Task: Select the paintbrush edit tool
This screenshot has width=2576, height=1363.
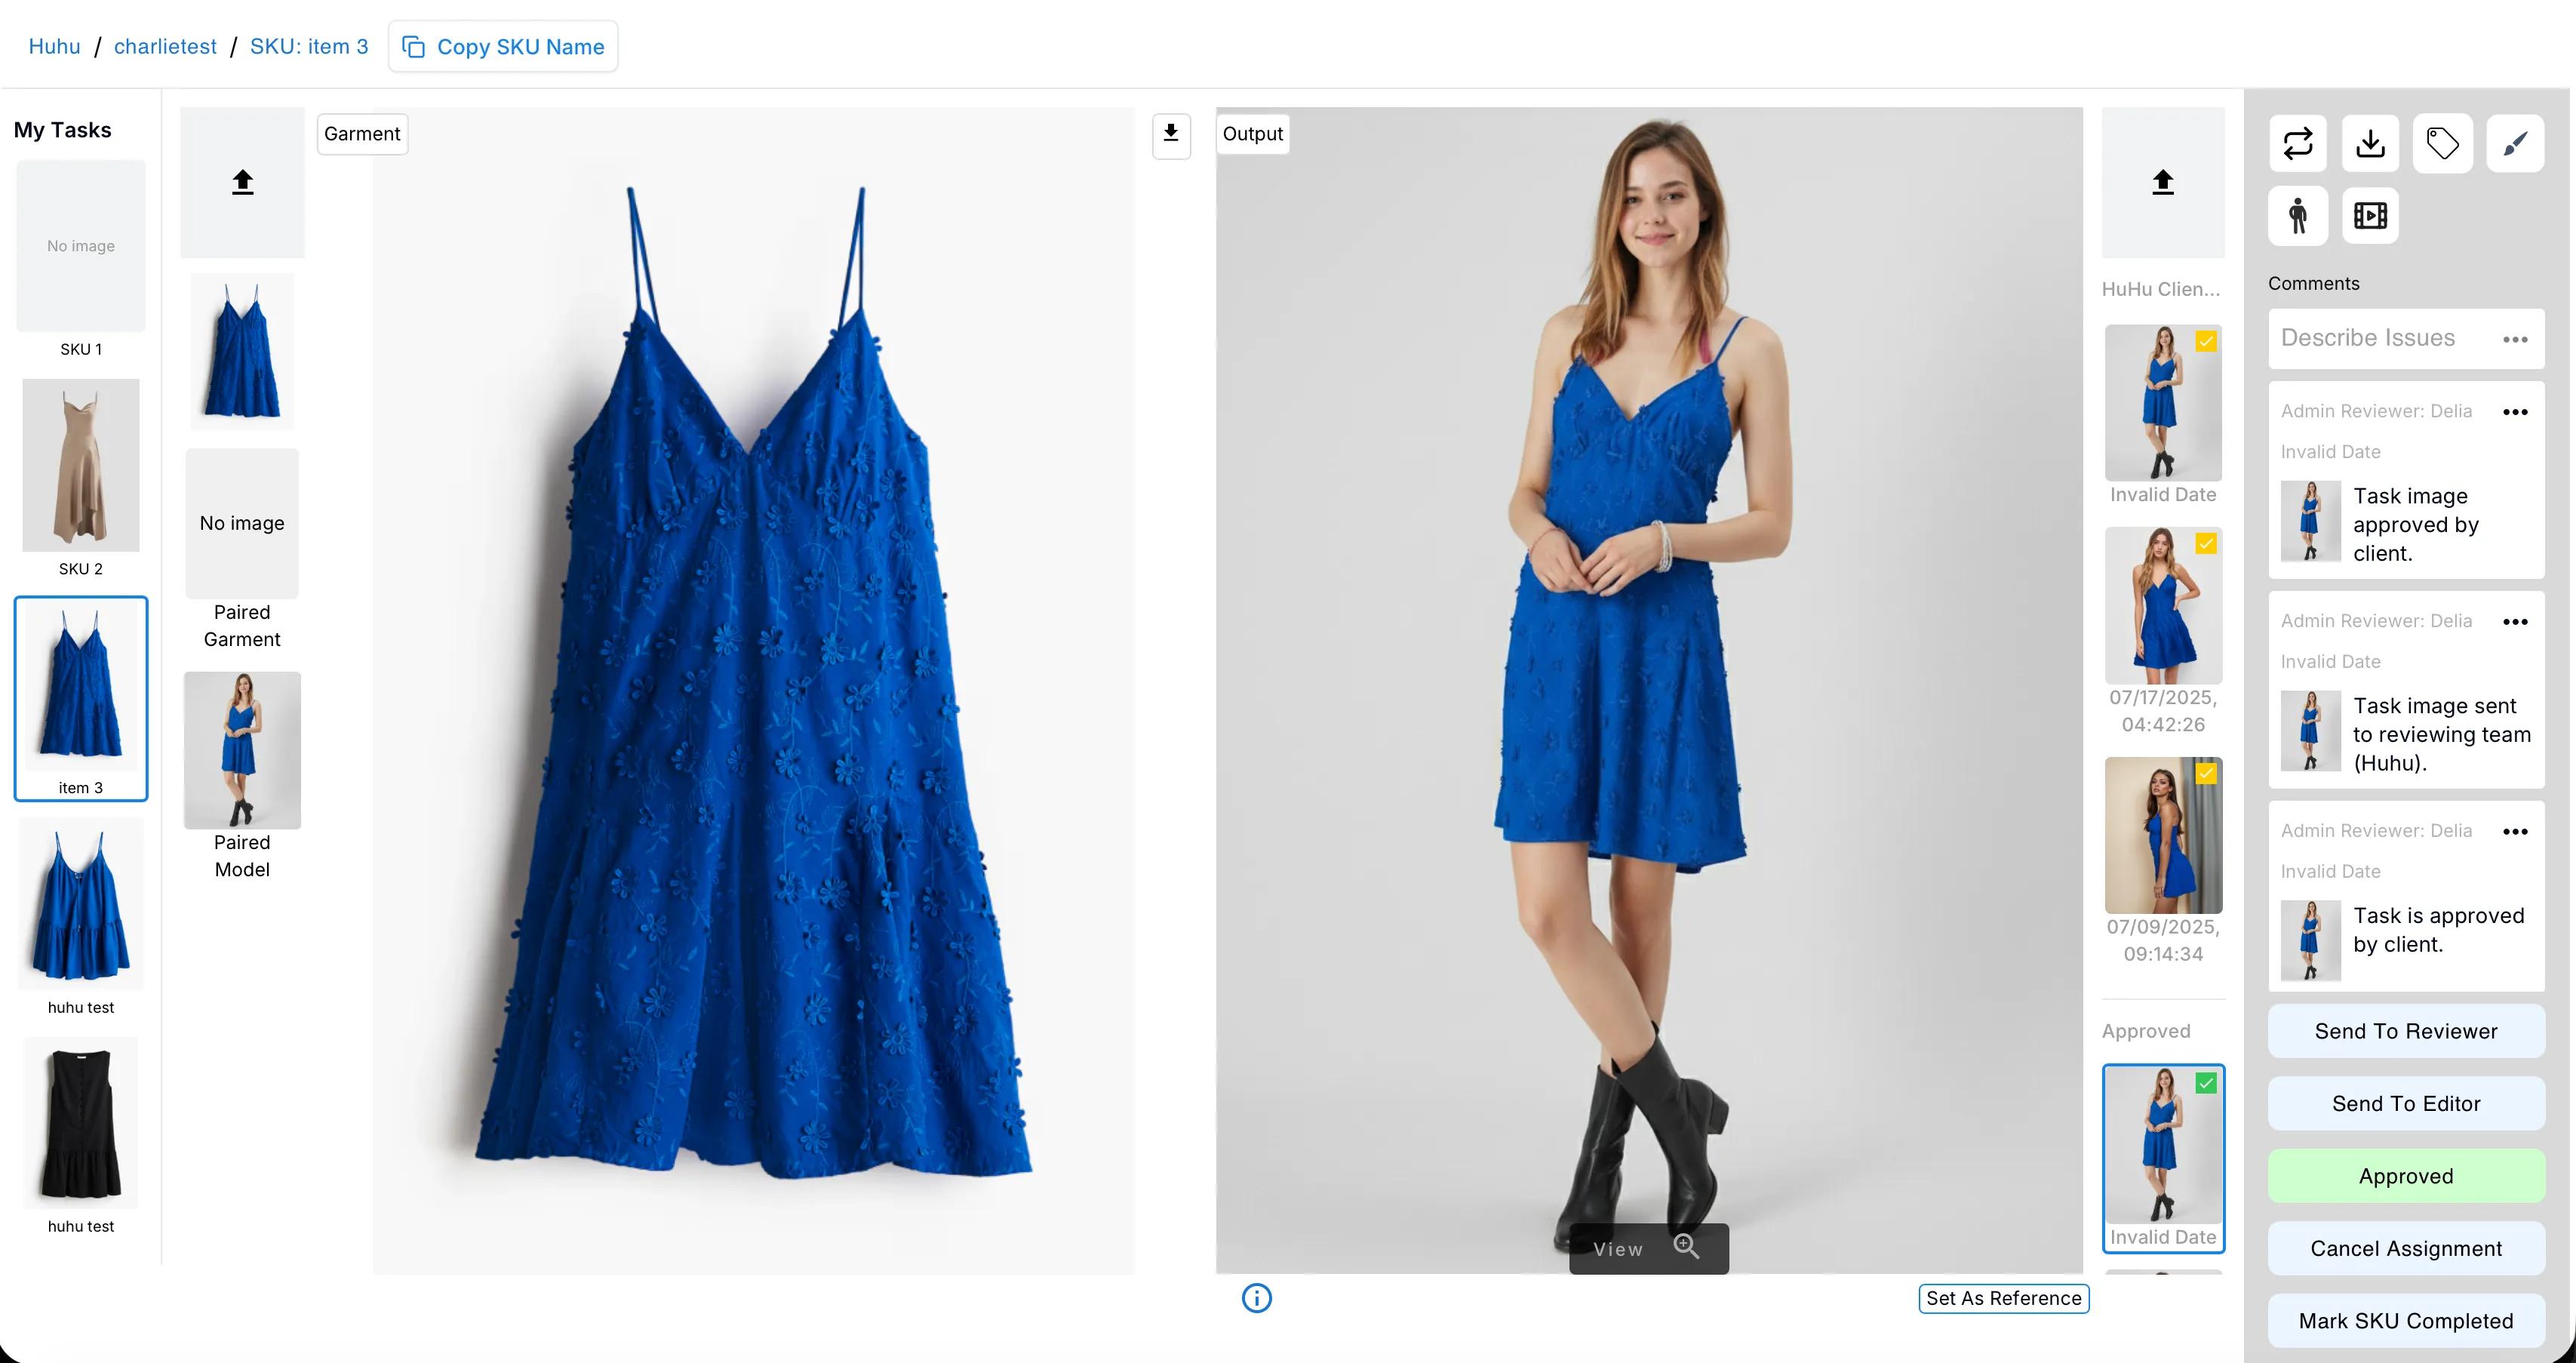Action: [2515, 143]
